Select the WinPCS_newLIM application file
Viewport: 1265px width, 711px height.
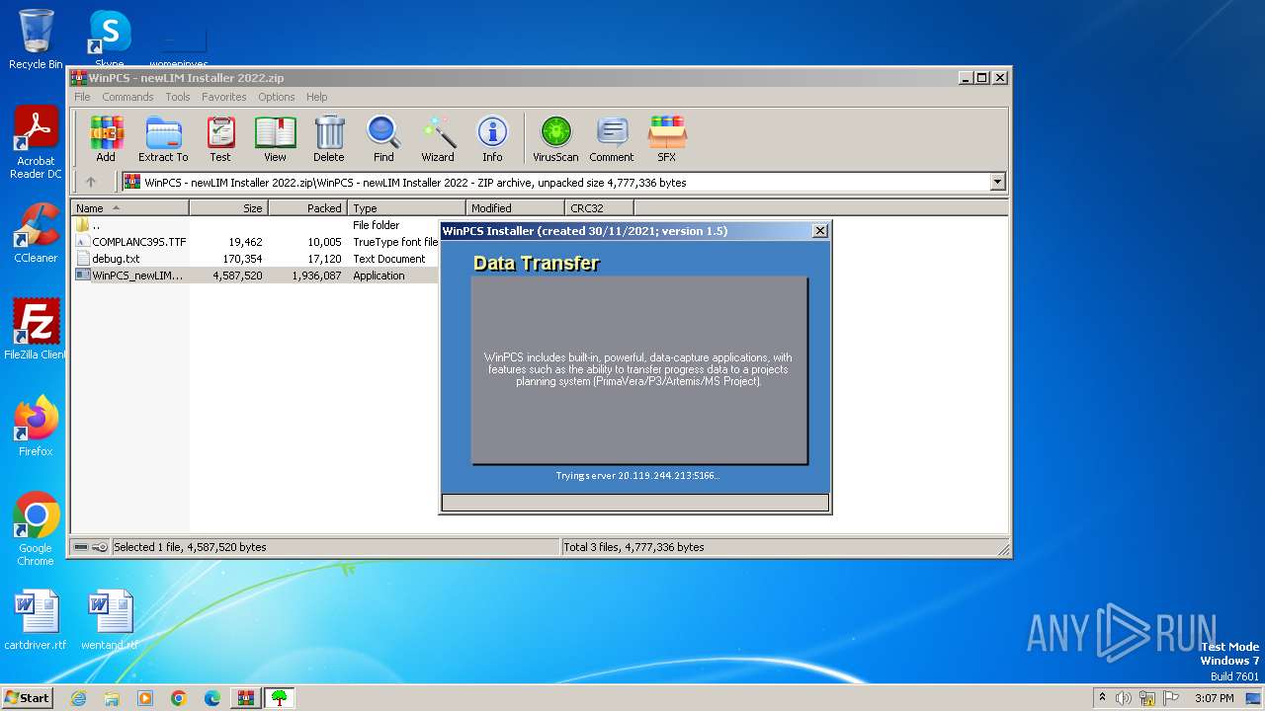click(255, 276)
